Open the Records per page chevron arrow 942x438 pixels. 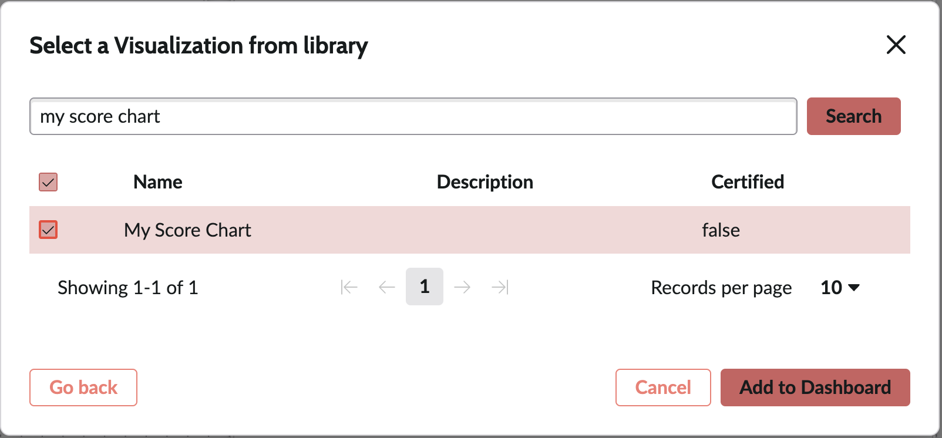pyautogui.click(x=854, y=288)
